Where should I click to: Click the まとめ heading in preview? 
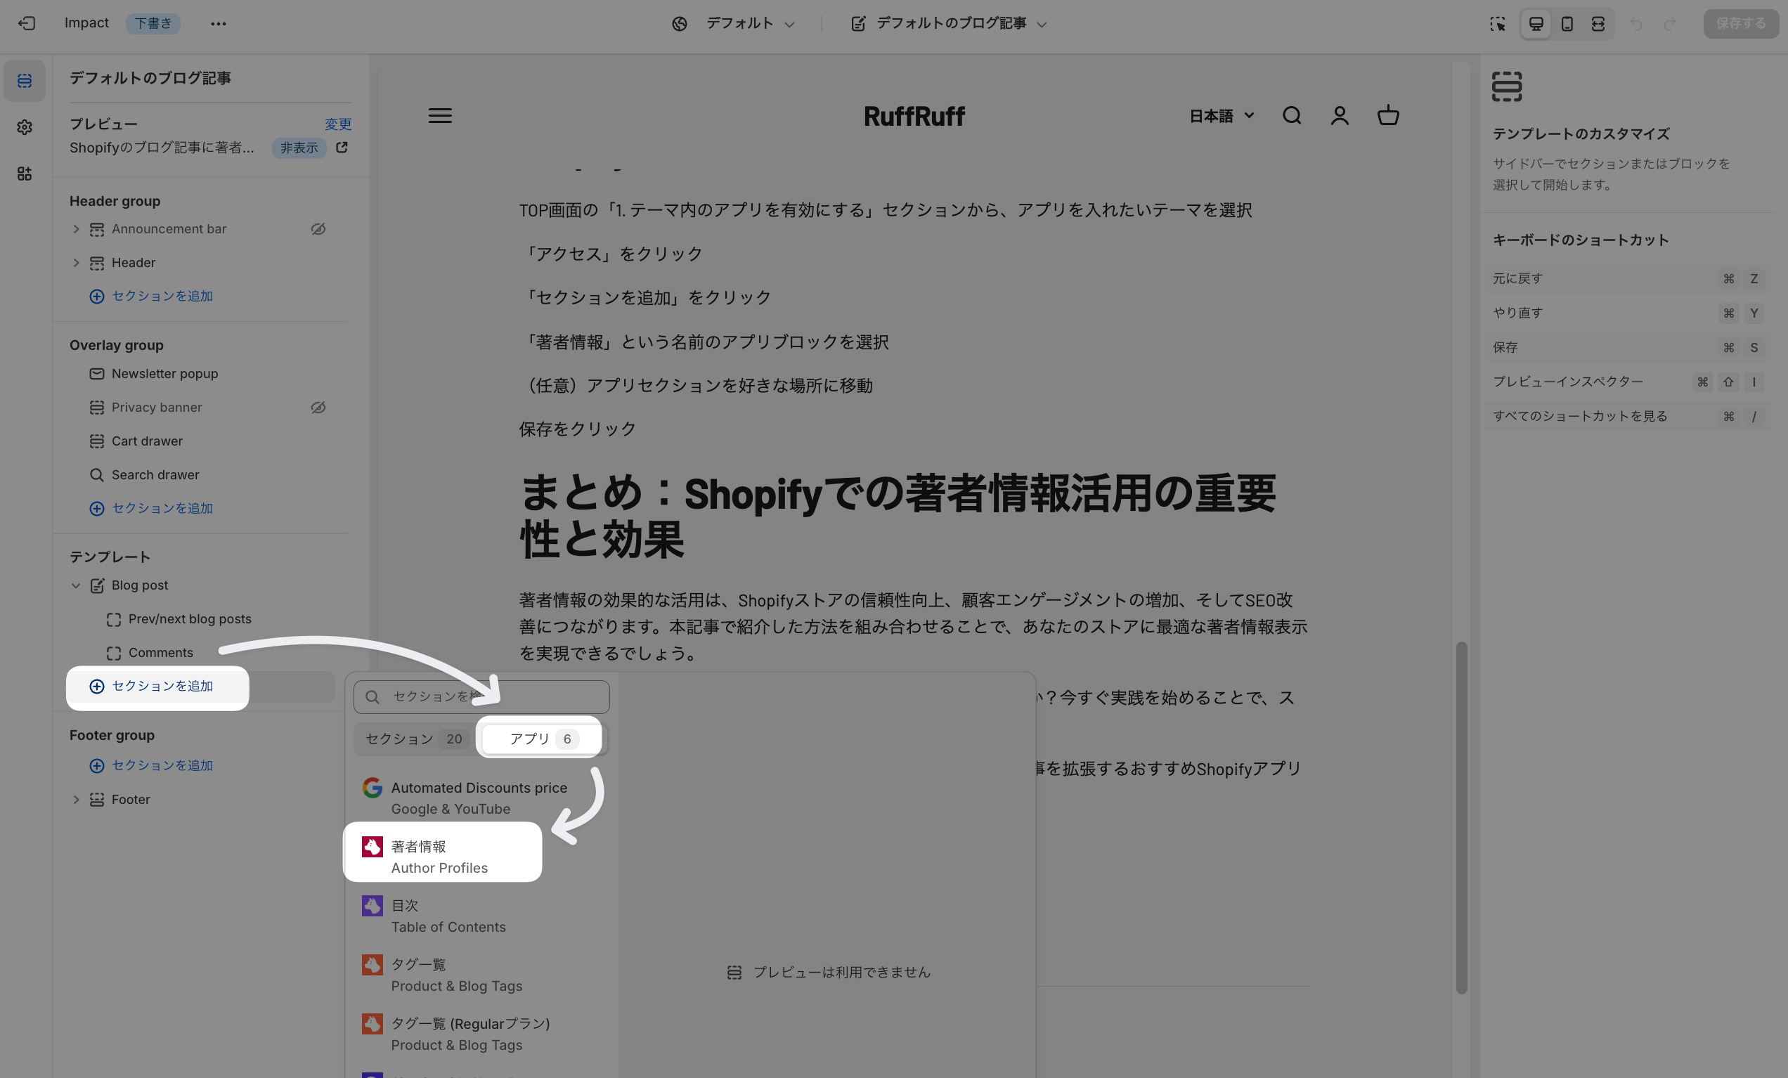tap(898, 515)
